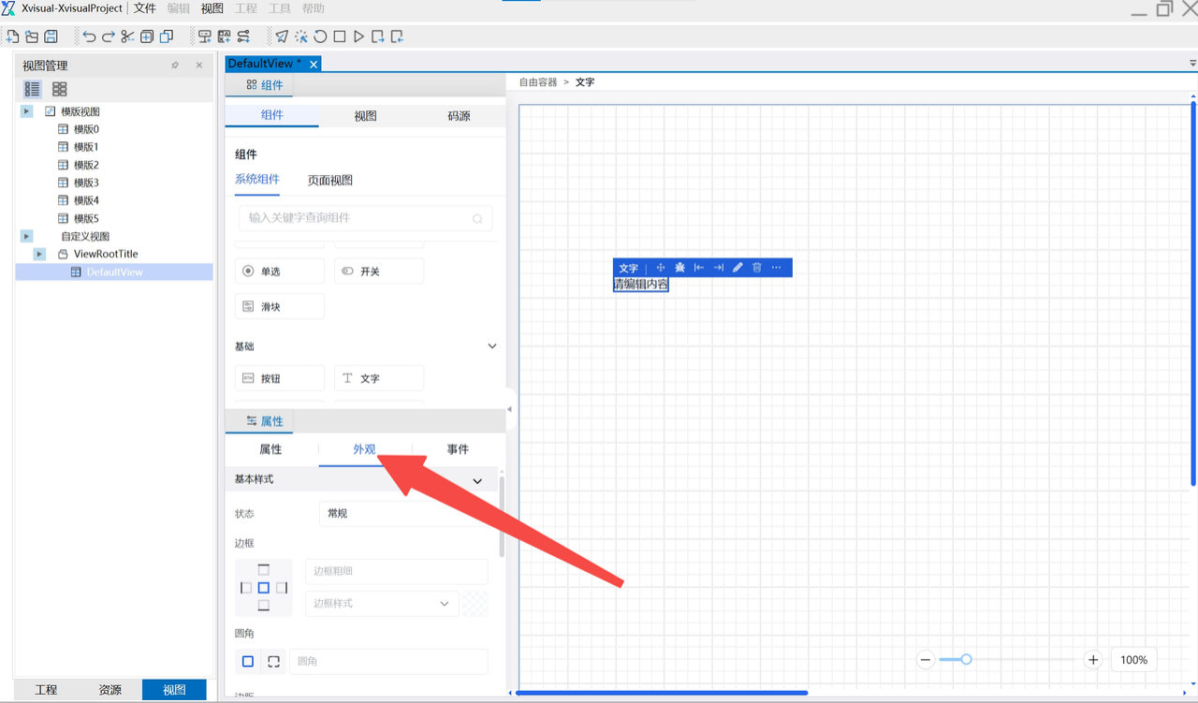Collapse the 基本样式 section
This screenshot has height=703, width=1198.
(477, 480)
